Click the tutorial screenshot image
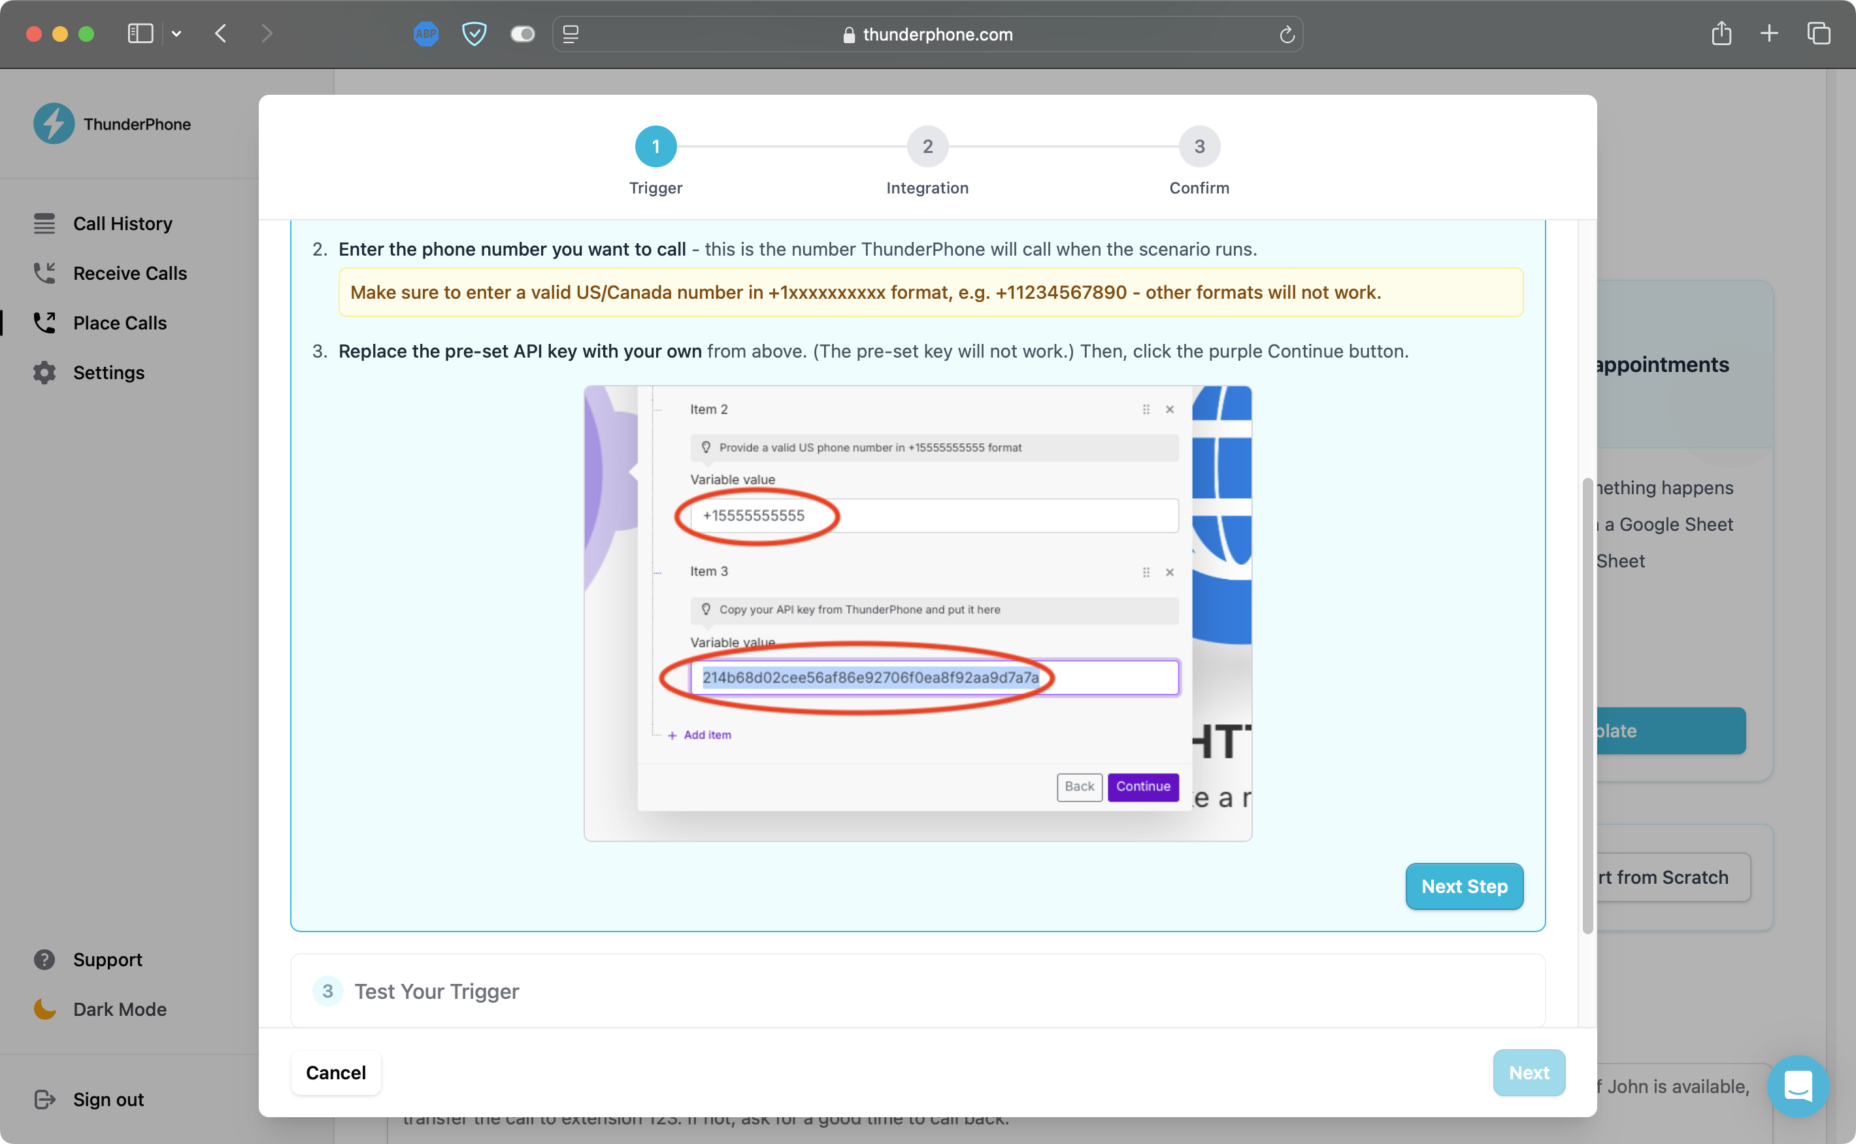 coord(918,614)
